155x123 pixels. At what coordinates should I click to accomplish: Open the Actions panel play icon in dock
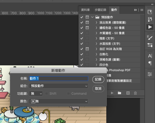click(150, 27)
